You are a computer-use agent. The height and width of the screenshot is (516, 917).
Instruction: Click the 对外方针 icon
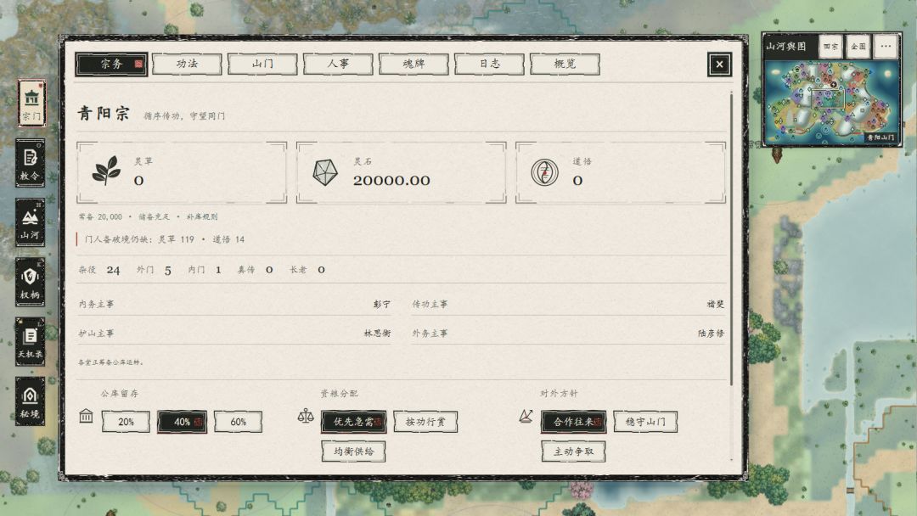[x=526, y=416]
